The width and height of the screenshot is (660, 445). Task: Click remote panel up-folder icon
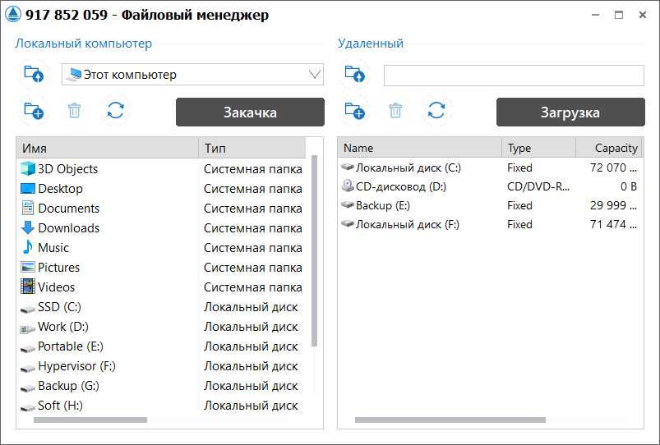click(354, 75)
